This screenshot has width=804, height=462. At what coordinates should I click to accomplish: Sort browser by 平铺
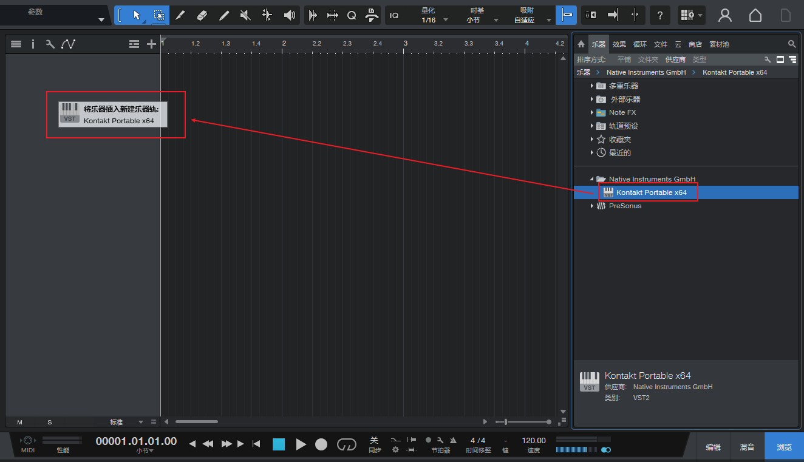[x=624, y=59]
